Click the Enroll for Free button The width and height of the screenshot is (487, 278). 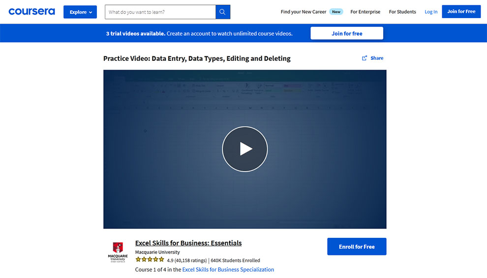tap(357, 247)
